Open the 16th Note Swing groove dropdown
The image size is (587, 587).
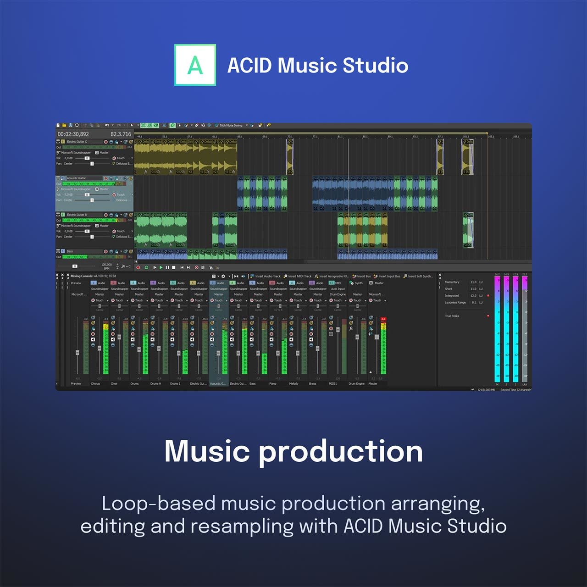click(x=246, y=125)
